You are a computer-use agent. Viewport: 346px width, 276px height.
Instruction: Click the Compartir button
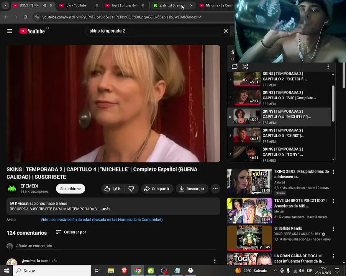pyautogui.click(x=157, y=189)
